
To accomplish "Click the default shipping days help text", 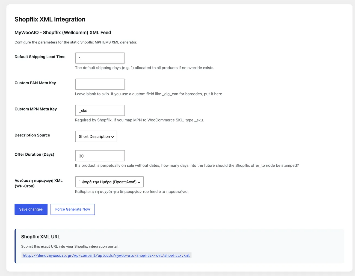I will tap(145, 68).
